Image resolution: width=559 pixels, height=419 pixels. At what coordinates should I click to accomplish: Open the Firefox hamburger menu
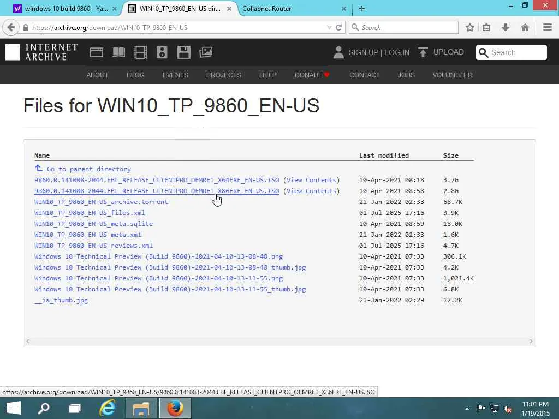coord(548,27)
